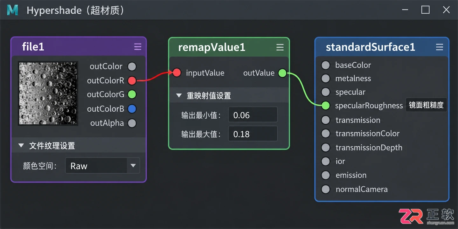Viewport: 458px width, 229px height.
Task: Click the outValue port on remapValue1
Action: coord(282,73)
